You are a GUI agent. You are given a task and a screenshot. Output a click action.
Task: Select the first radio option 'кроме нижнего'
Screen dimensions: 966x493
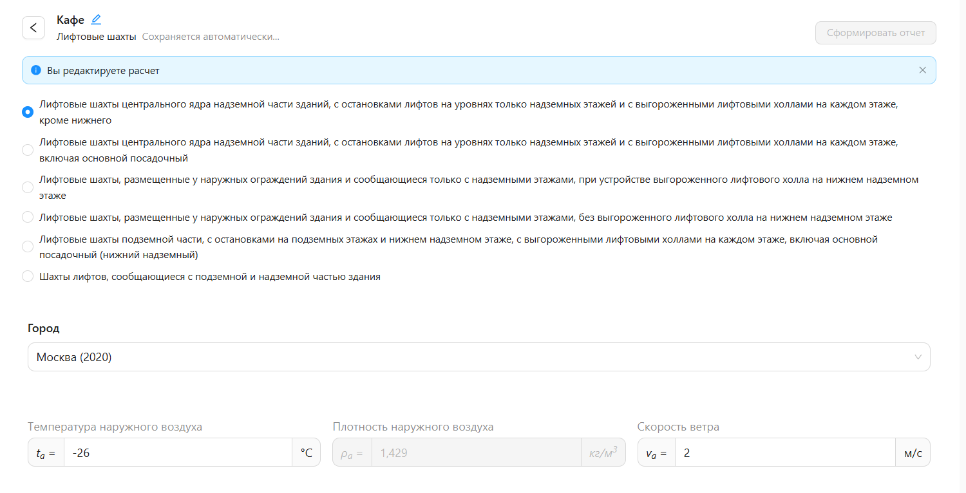point(28,112)
